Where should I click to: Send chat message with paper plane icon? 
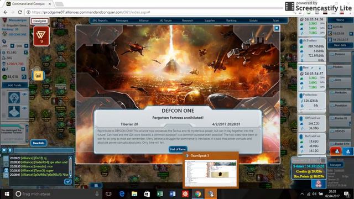[67, 182]
